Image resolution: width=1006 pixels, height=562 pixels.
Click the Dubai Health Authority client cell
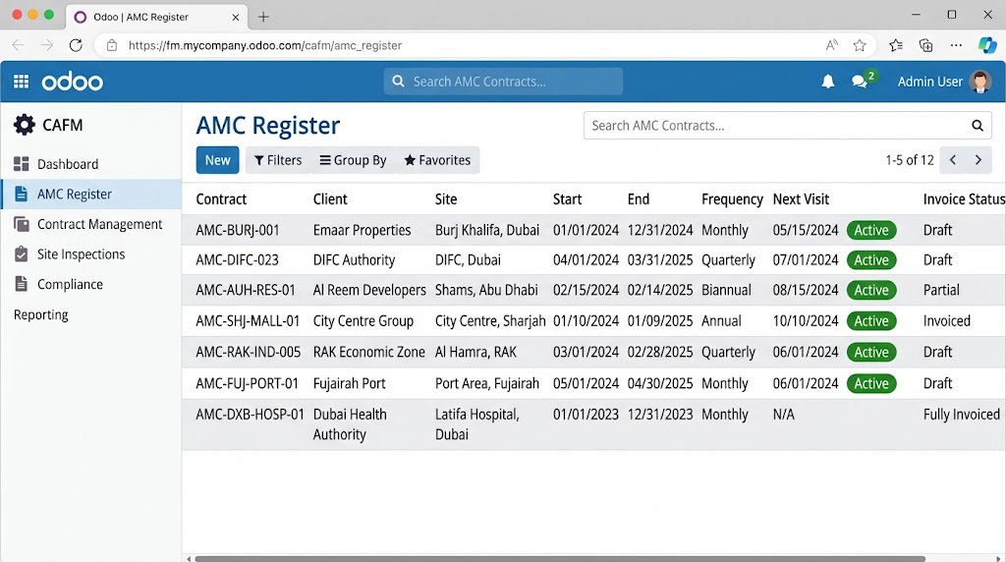[x=350, y=424]
